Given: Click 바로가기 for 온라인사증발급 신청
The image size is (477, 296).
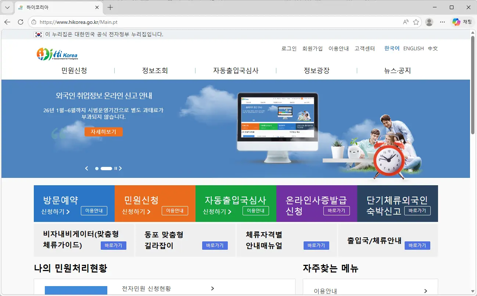Looking at the screenshot, I should tap(337, 211).
